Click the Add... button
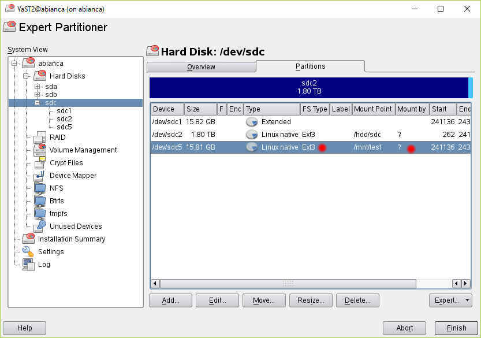This screenshot has width=481, height=338. (170, 300)
